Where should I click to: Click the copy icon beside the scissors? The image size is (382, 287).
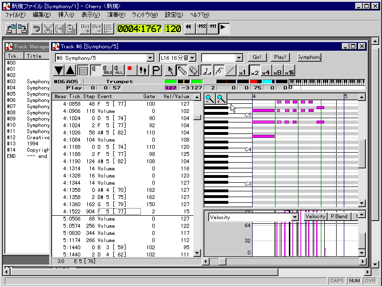(59, 29)
